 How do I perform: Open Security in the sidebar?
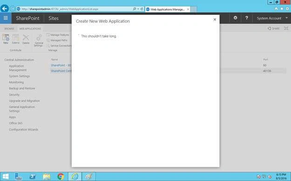coord(14,95)
